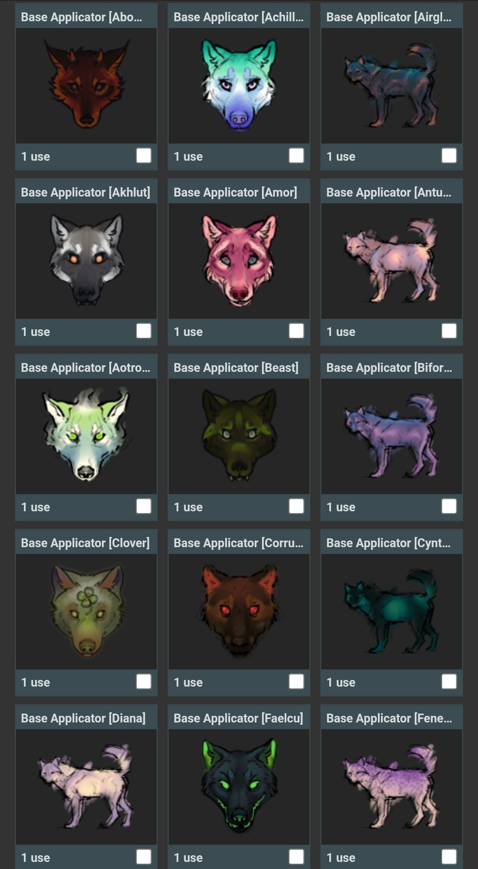The width and height of the screenshot is (478, 869).
Task: Click the grey Akhlut wolf head icon
Action: pyautogui.click(x=87, y=259)
